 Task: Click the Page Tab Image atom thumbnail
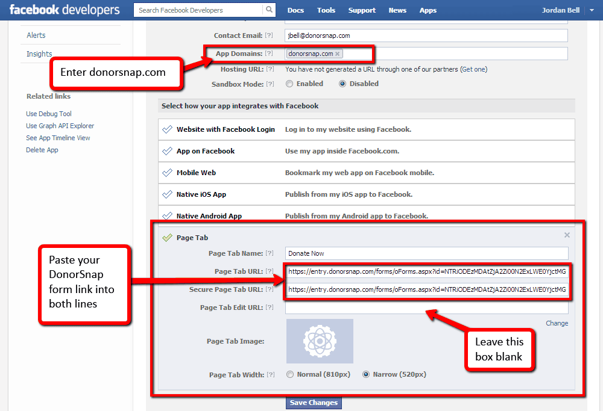(x=320, y=341)
